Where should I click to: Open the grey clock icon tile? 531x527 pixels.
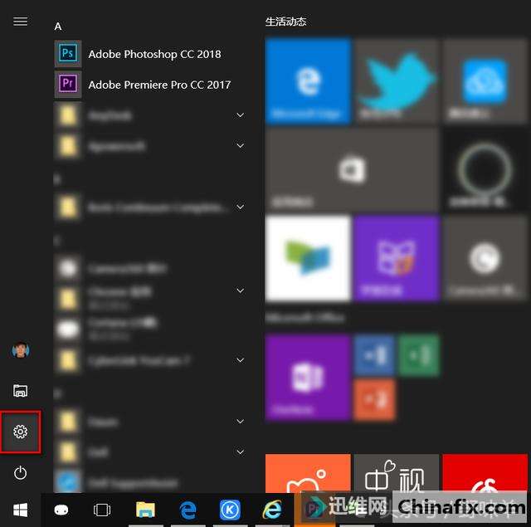coord(485,258)
